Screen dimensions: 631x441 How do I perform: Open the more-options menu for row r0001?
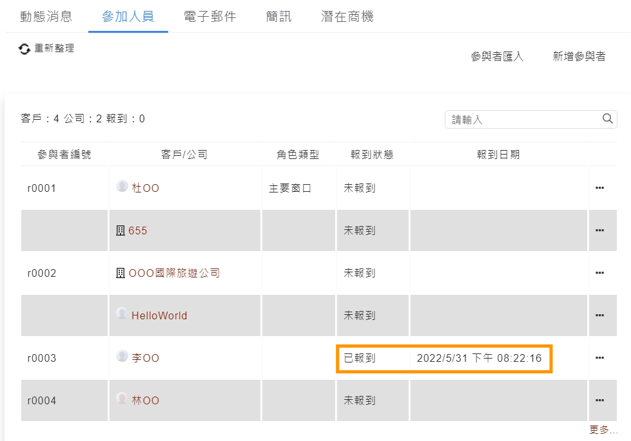[x=599, y=188]
